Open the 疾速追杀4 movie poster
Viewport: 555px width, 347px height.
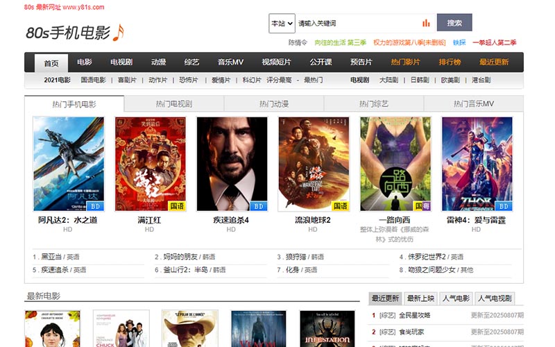pyautogui.click(x=232, y=164)
